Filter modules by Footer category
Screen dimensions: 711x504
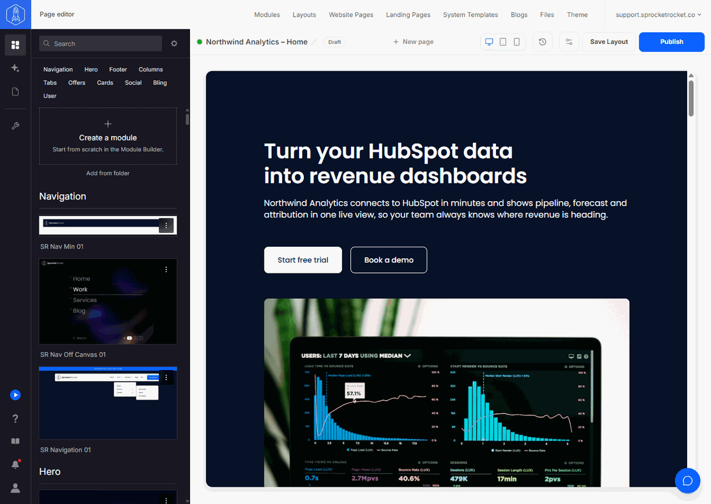(118, 69)
